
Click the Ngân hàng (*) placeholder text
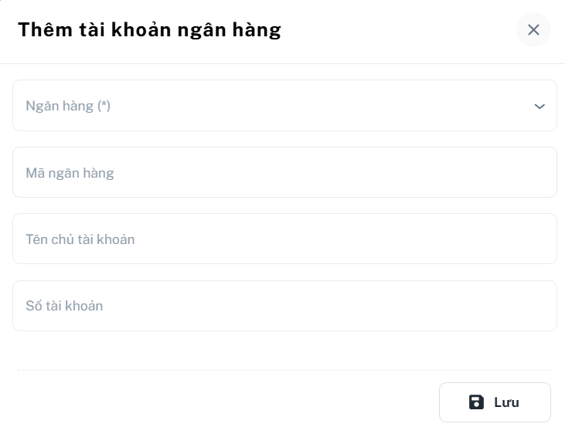coord(68,106)
